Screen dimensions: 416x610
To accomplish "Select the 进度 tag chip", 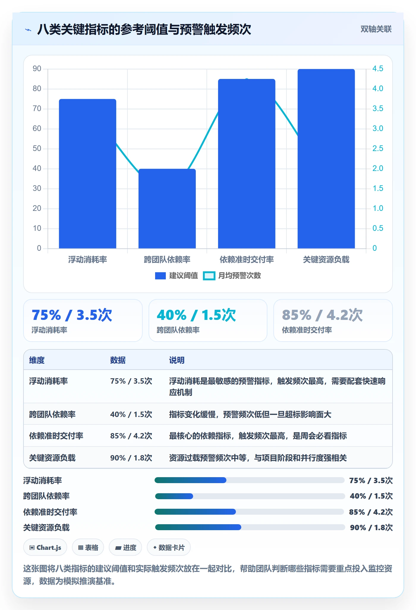I will click(125, 547).
